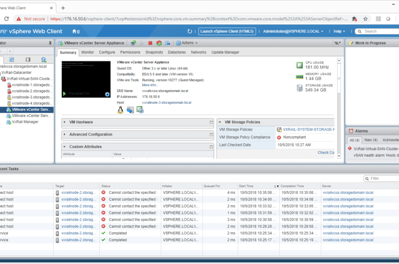This screenshot has width=399, height=264.
Task: Switch to the Configure tab
Action: (x=107, y=52)
